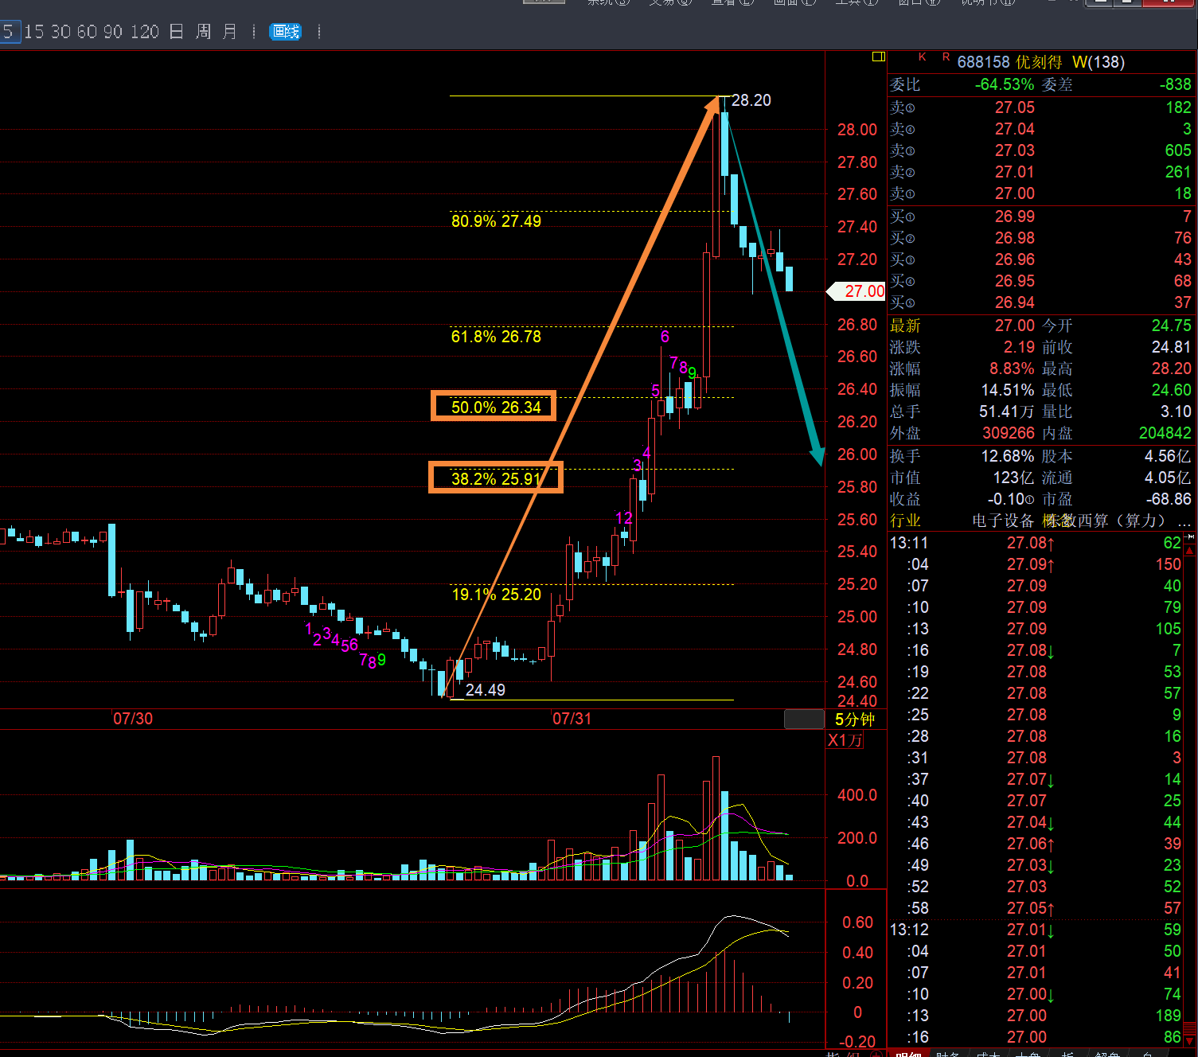Viewport: 1198px width, 1057px height.
Task: Click the 量比 value 3.10
Action: (x=1177, y=411)
